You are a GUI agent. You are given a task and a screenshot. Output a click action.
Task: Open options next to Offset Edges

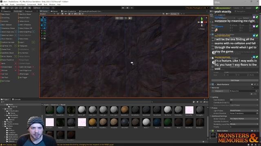33,74
